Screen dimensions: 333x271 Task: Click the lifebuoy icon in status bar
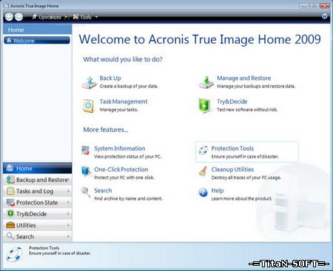(14, 254)
